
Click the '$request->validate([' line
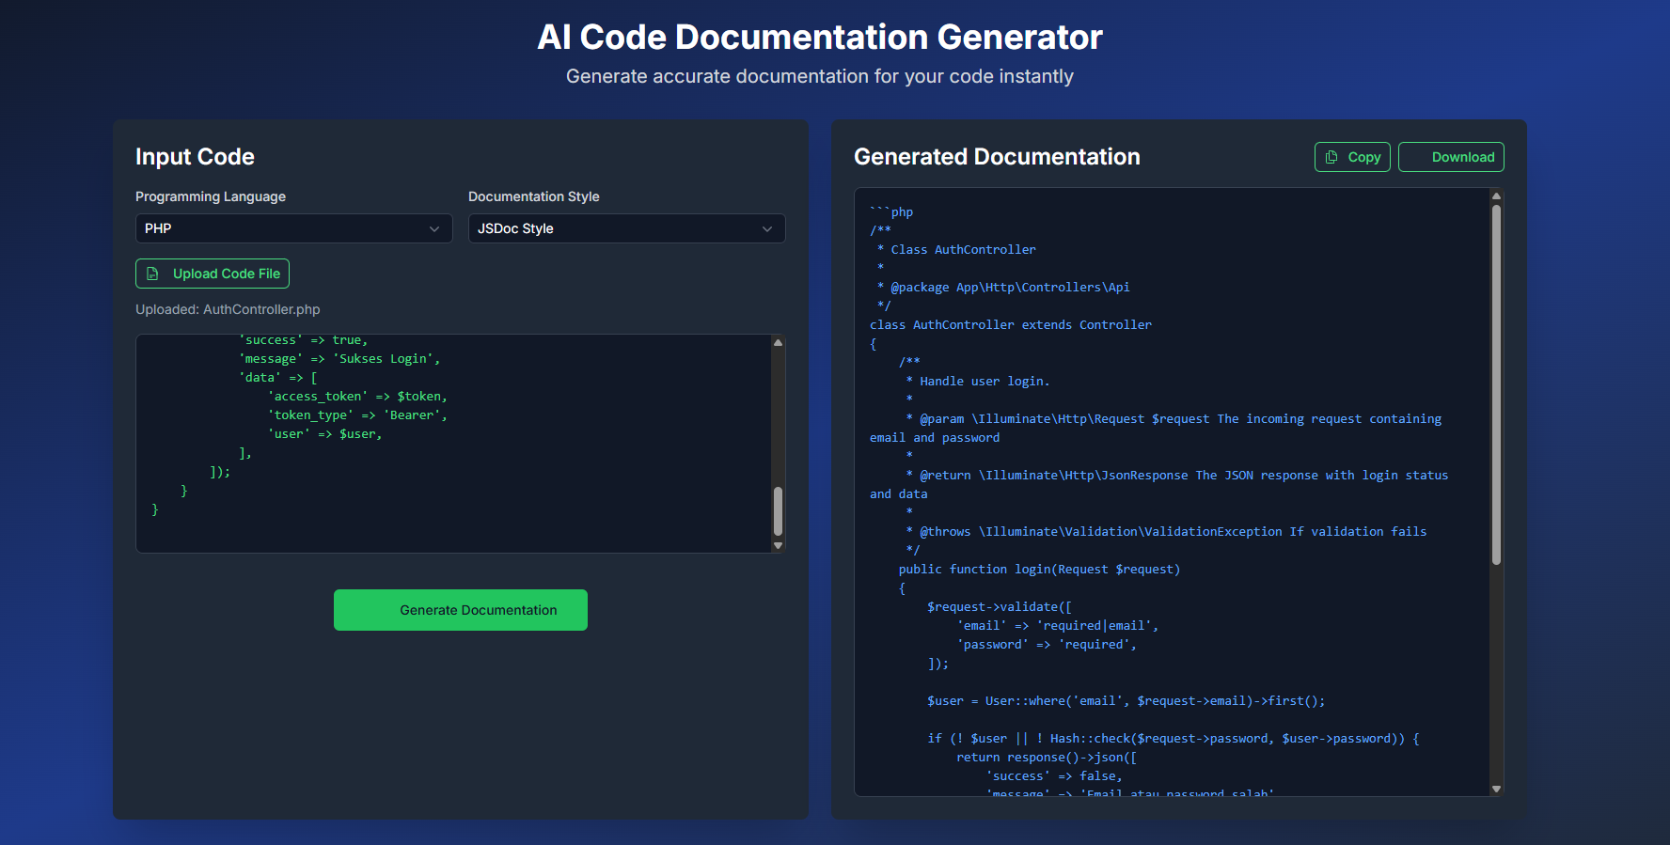(x=1000, y=607)
